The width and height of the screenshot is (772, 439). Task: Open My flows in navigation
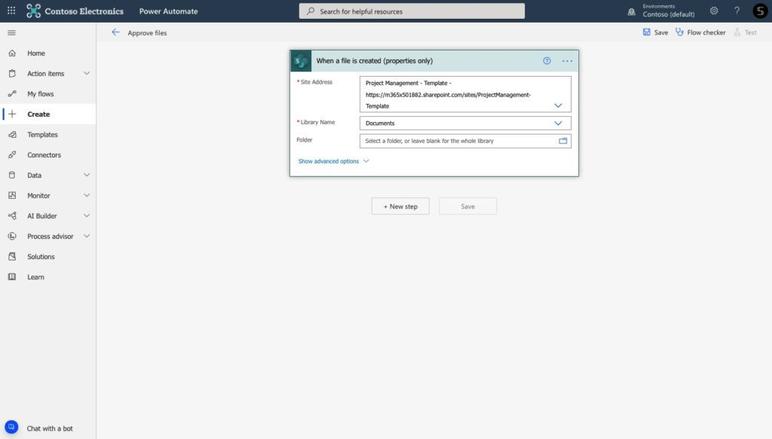coord(41,94)
